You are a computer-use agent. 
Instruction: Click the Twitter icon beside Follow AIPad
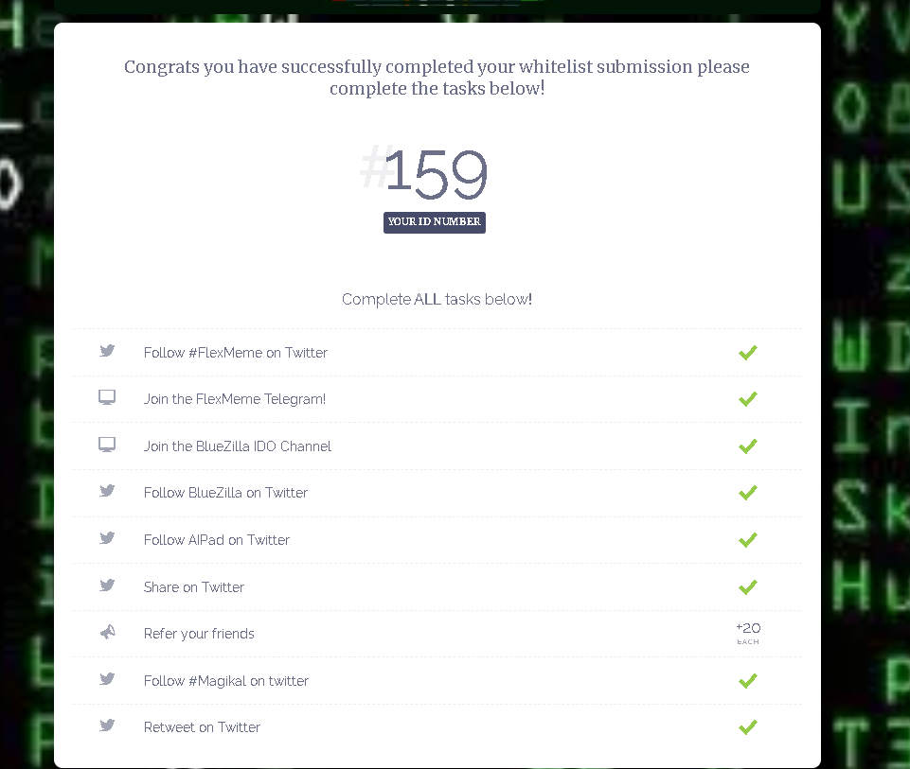point(107,538)
